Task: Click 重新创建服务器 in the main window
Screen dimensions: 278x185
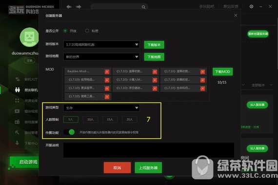Action: click(258, 34)
